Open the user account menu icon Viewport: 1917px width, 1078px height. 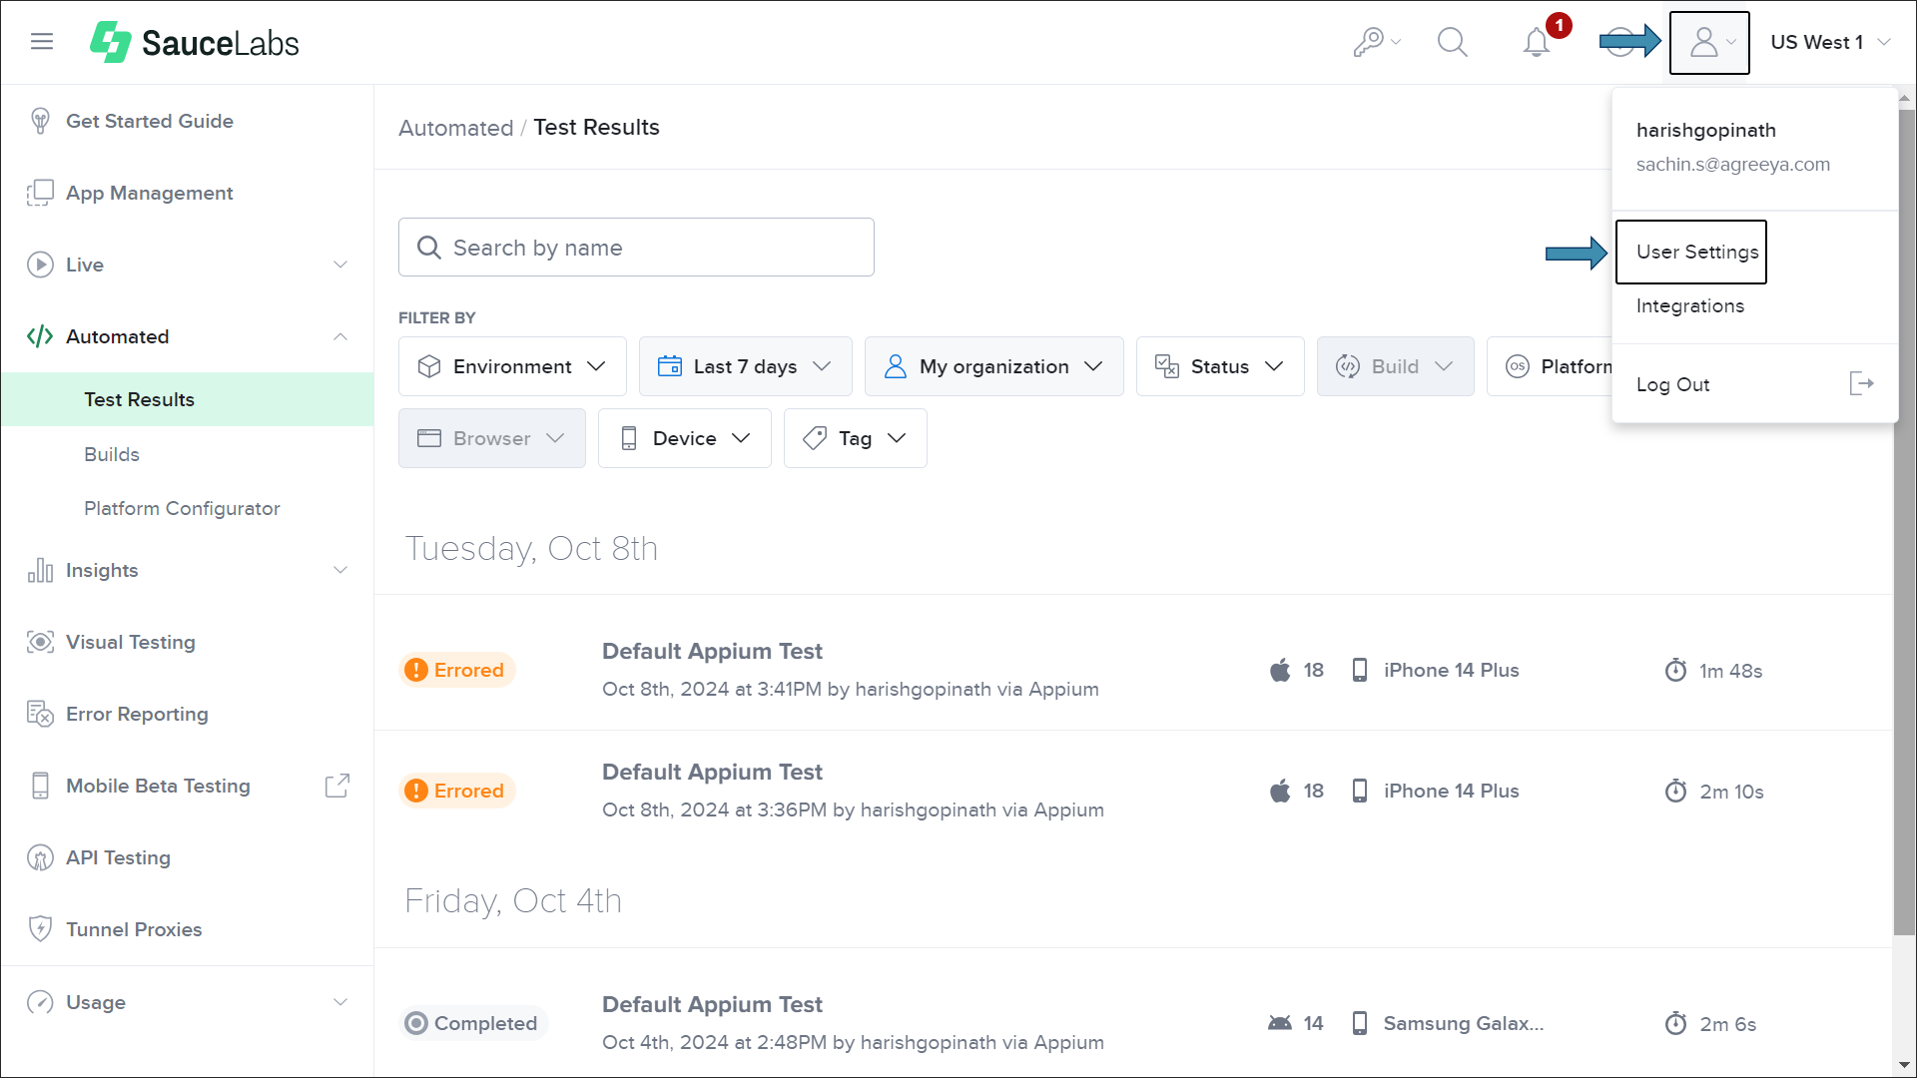[x=1709, y=42]
